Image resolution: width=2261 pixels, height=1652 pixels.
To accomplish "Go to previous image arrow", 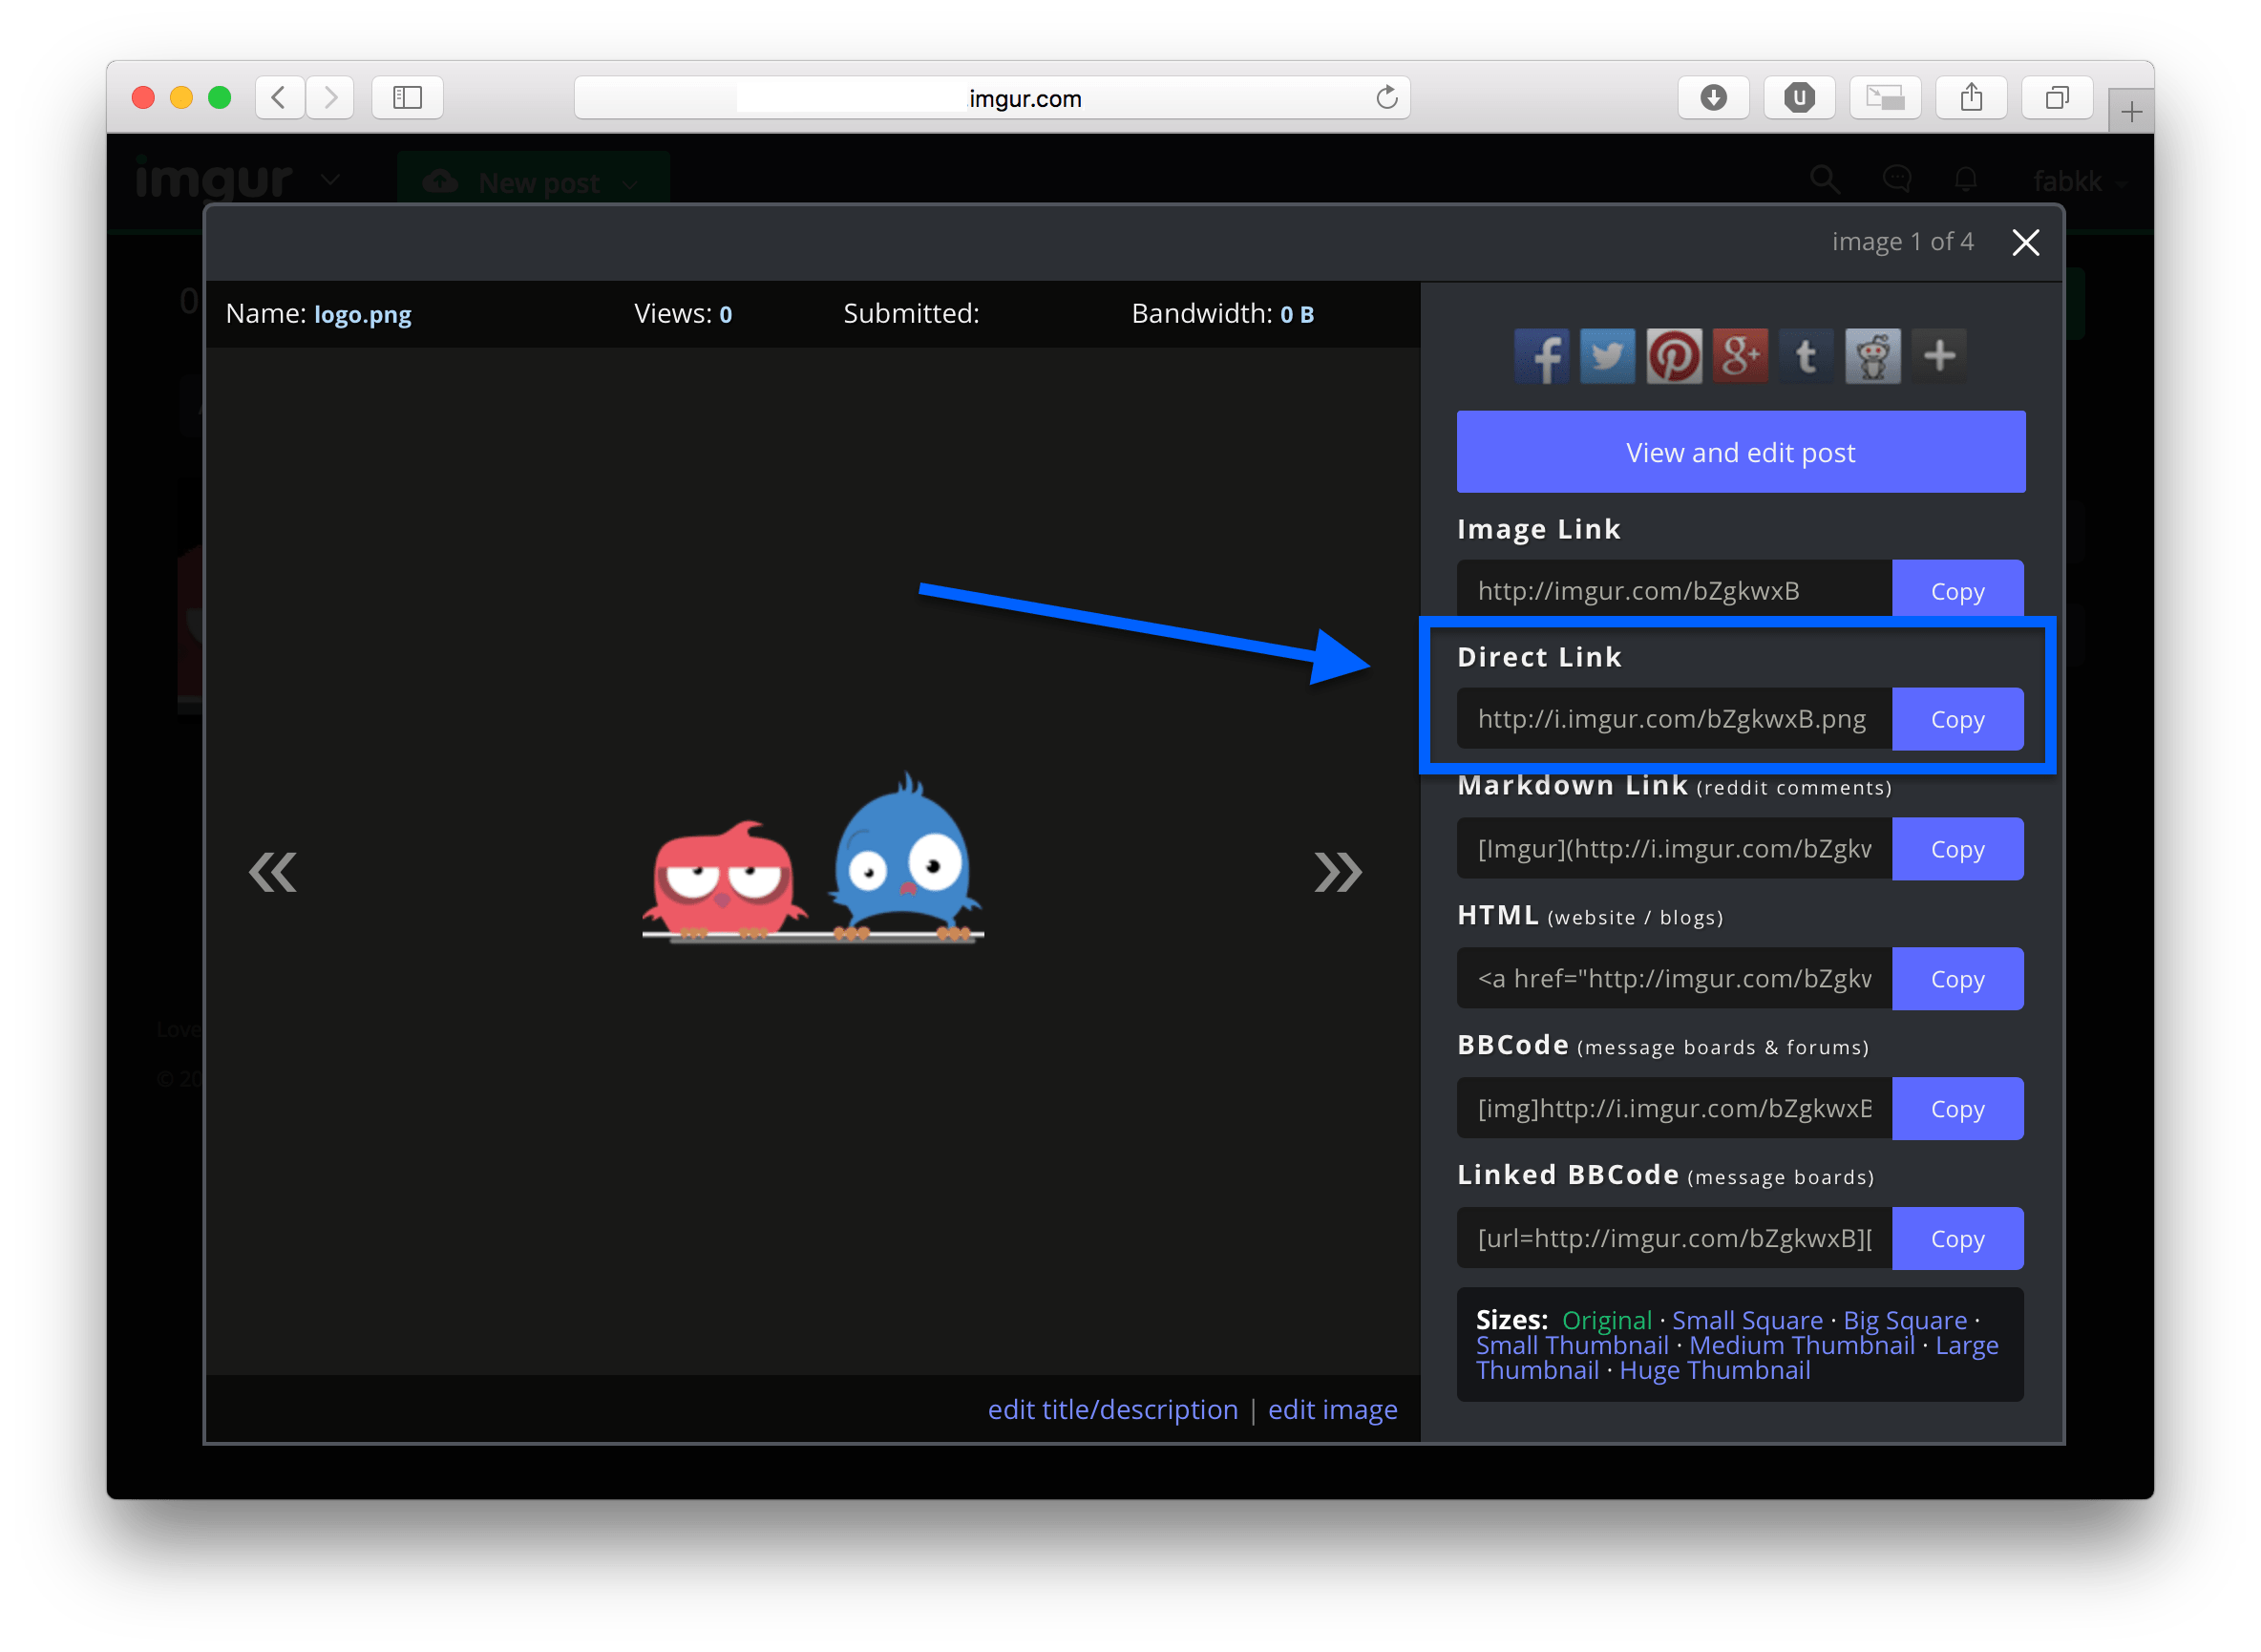I will coord(273,872).
